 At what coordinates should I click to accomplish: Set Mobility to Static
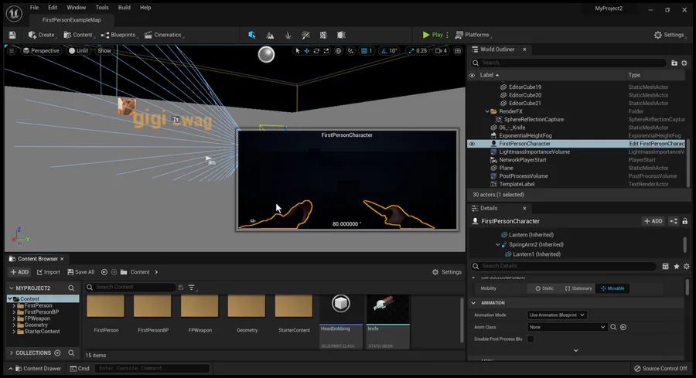click(544, 288)
